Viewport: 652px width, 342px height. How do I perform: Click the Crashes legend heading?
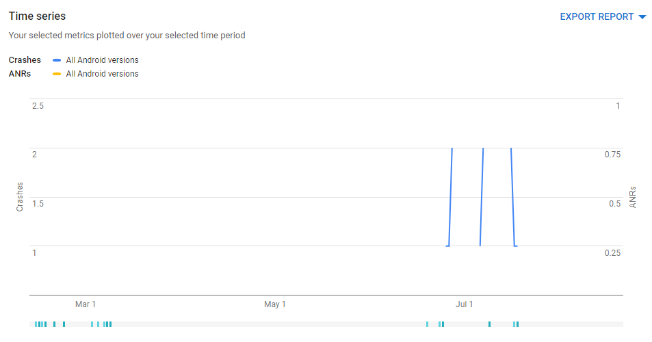click(25, 60)
